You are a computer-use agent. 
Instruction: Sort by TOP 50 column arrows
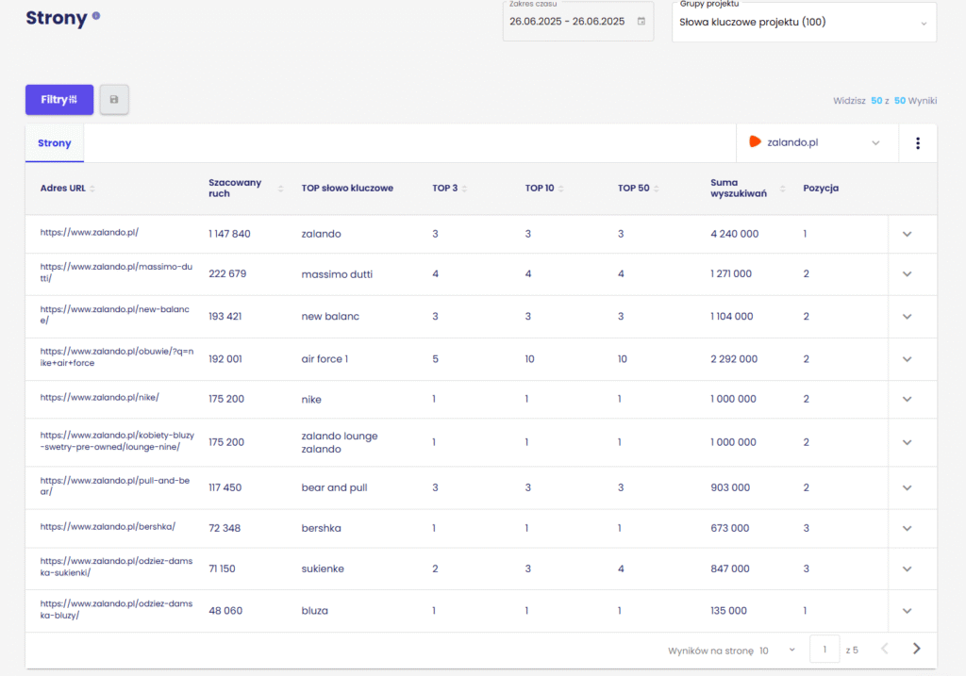[657, 189]
